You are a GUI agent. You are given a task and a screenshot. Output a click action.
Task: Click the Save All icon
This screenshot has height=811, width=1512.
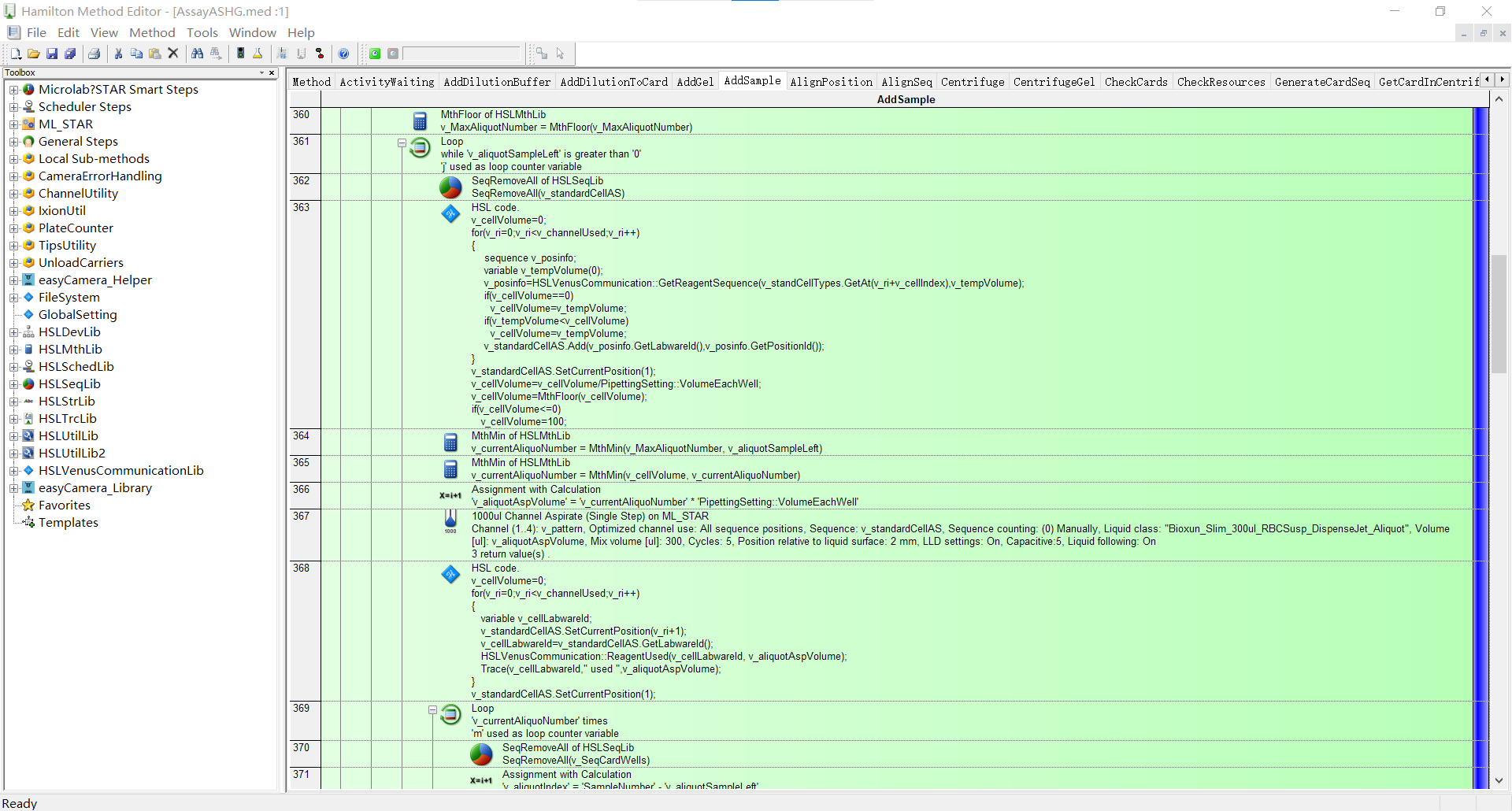(x=70, y=54)
